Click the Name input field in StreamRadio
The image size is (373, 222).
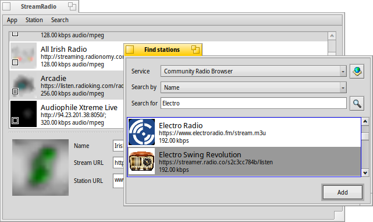tap(119, 146)
